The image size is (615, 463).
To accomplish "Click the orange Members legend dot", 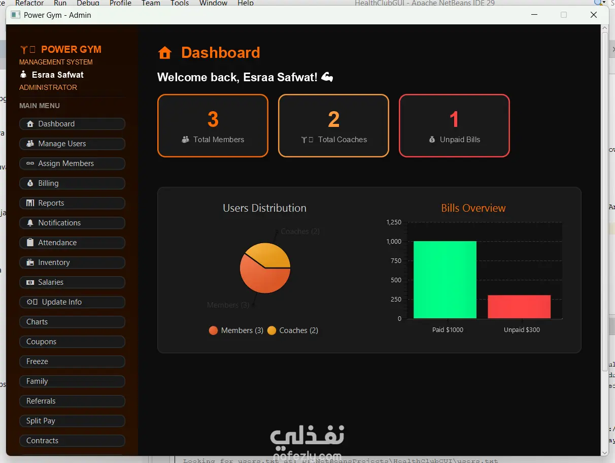I will coord(213,330).
